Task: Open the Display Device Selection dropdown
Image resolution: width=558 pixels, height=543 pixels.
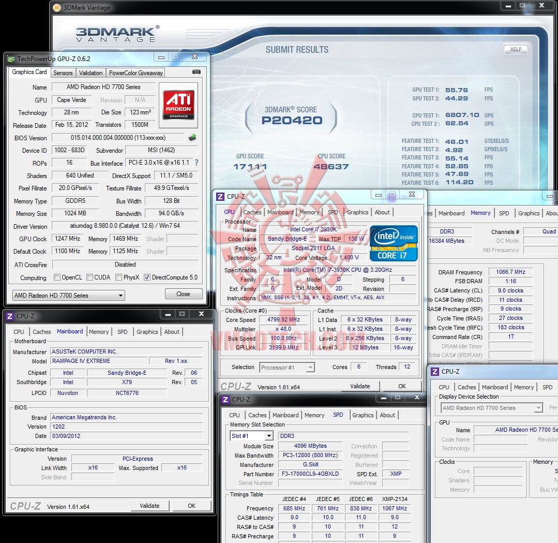Action: click(492, 408)
